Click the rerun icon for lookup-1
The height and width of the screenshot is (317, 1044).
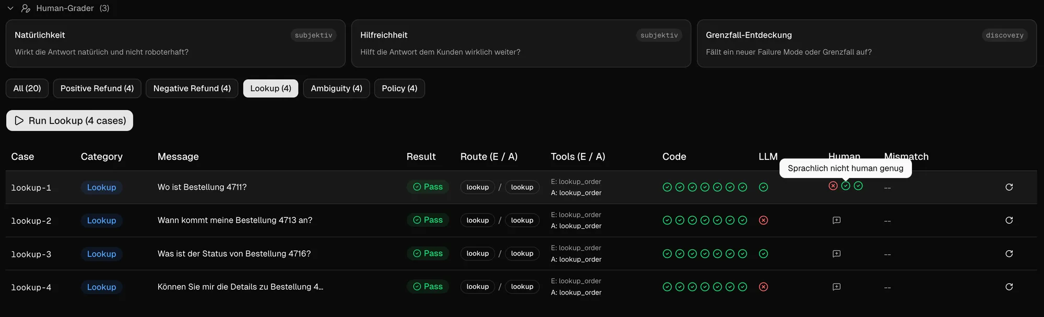tap(1009, 187)
